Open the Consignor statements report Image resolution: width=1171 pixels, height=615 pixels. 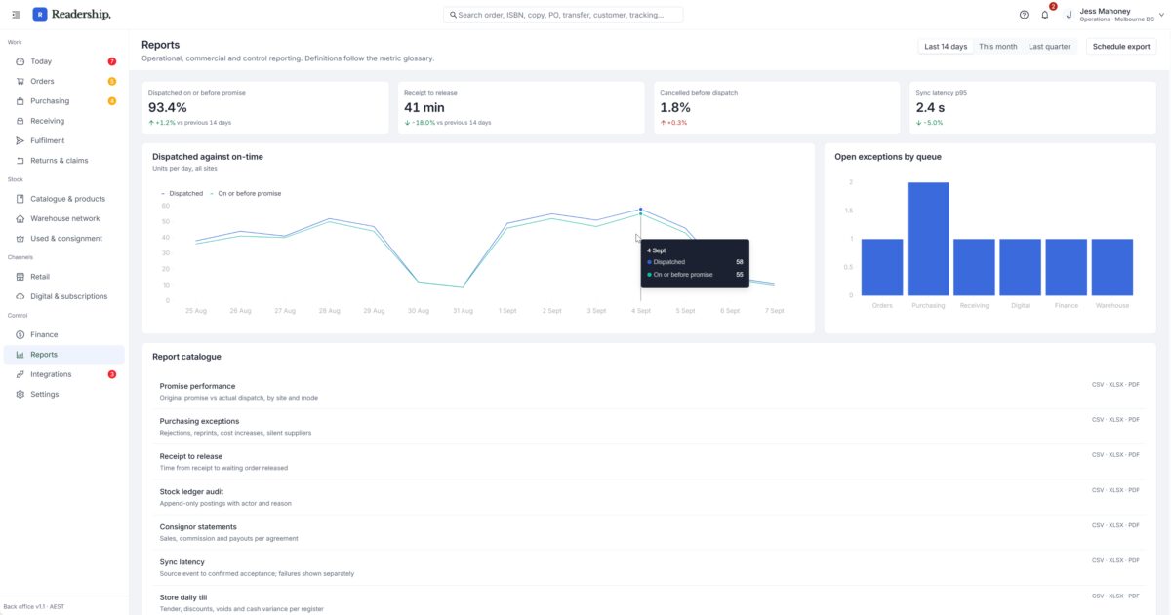pyautogui.click(x=649, y=532)
